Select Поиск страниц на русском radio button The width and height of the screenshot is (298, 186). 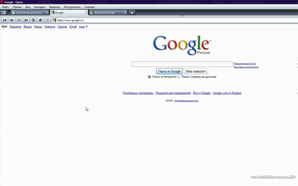(x=179, y=77)
